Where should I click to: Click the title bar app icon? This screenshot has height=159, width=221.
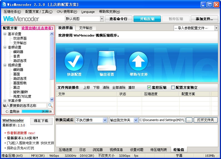tap(4, 4)
